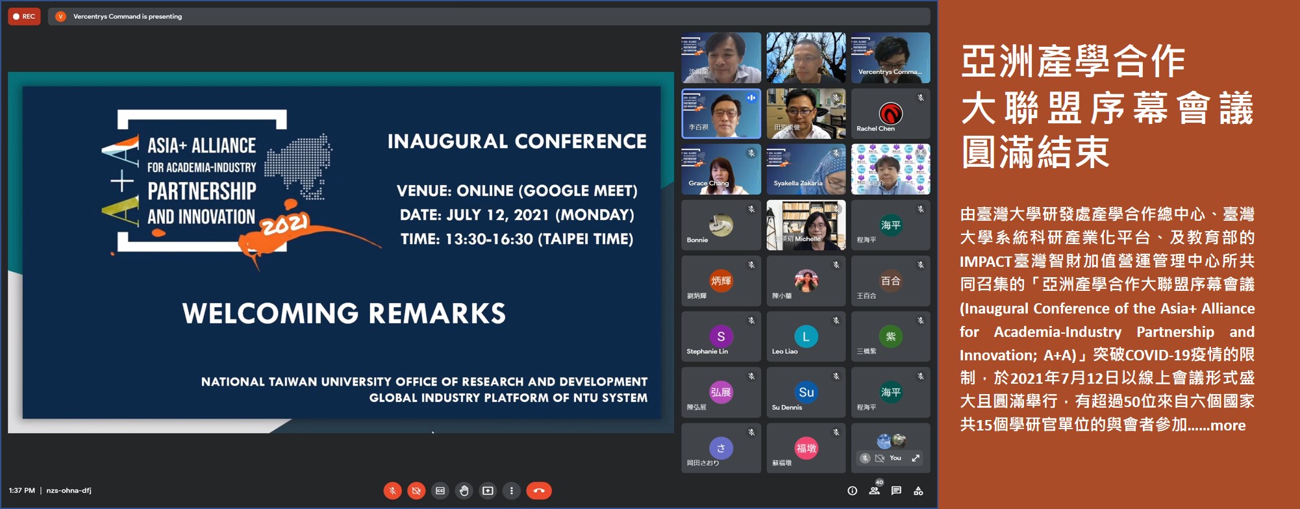1300x509 pixels.
Task: Select Grace Chang's video tile
Action: pyautogui.click(x=721, y=169)
